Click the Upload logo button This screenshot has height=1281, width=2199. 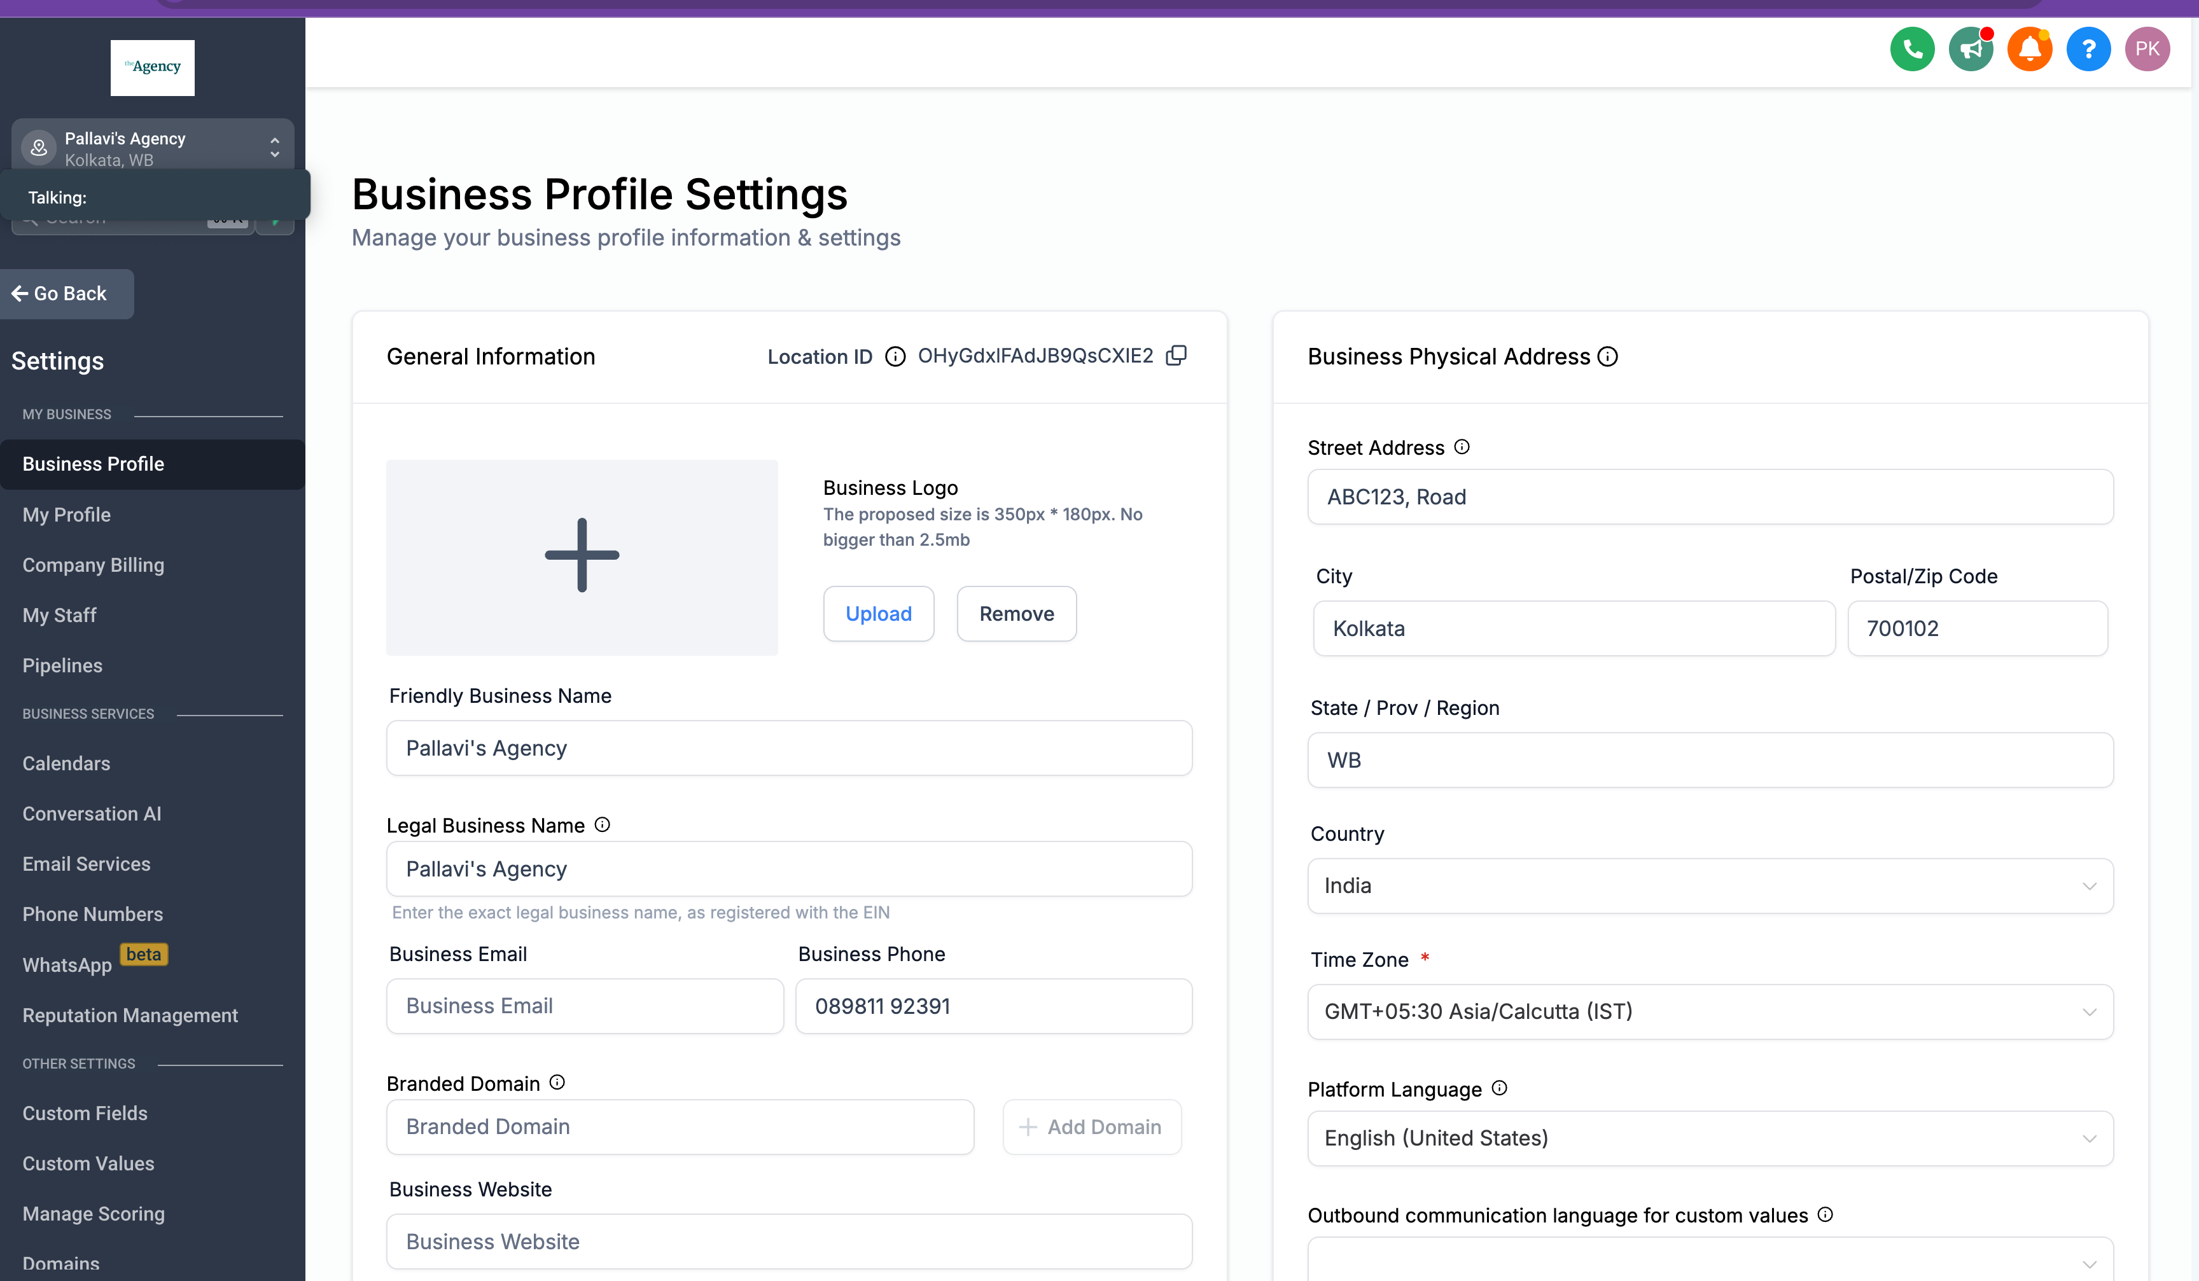[878, 614]
